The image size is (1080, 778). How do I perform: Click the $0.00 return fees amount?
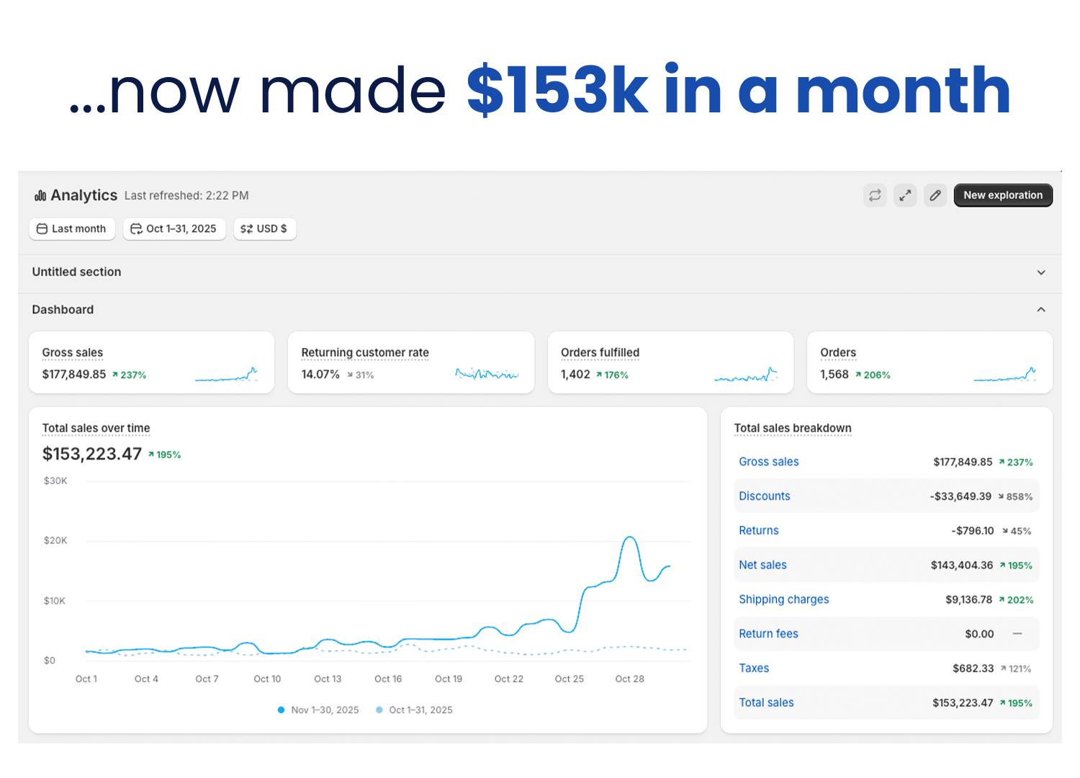[x=979, y=634]
